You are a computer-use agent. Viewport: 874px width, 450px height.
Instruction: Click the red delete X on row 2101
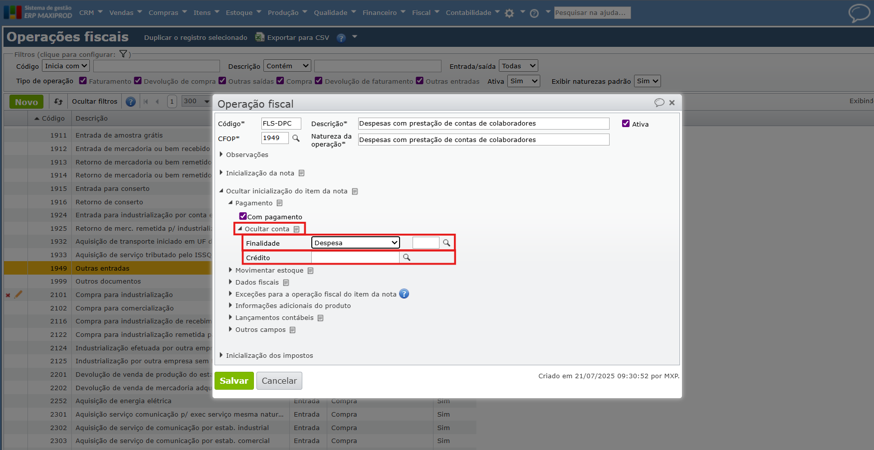8,295
